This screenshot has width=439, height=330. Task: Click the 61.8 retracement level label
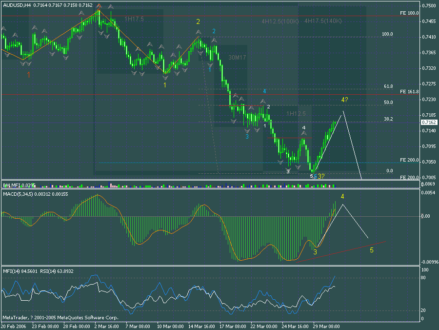(388, 86)
